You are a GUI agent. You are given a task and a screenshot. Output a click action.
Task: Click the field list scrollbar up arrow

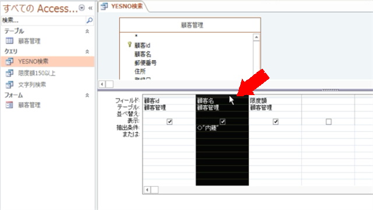[256, 37]
